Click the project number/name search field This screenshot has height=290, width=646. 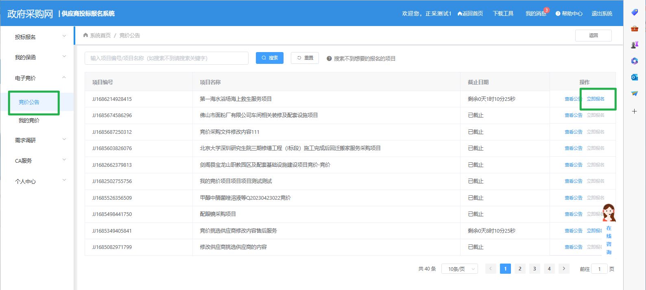[x=166, y=58]
